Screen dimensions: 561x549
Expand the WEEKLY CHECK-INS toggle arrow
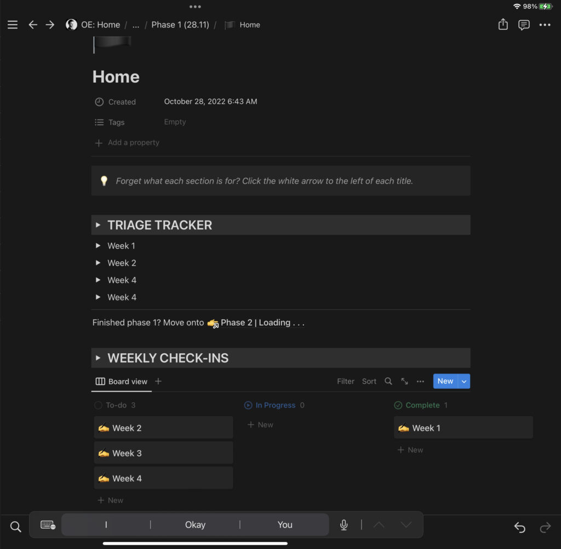tap(98, 358)
